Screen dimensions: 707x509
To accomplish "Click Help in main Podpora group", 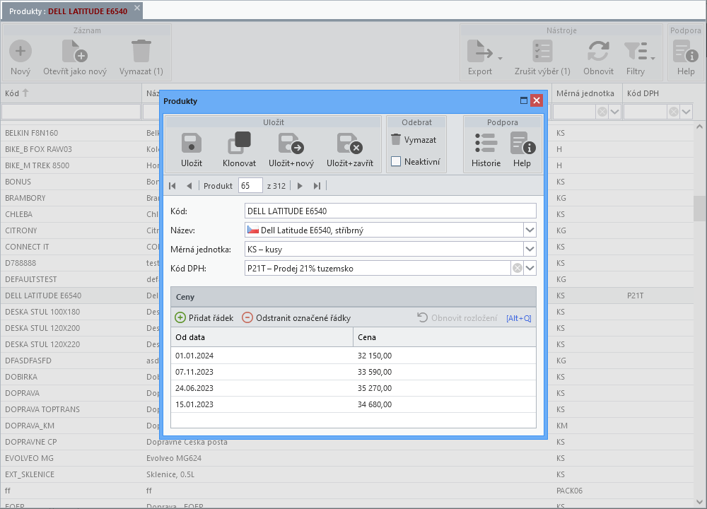I will click(686, 58).
